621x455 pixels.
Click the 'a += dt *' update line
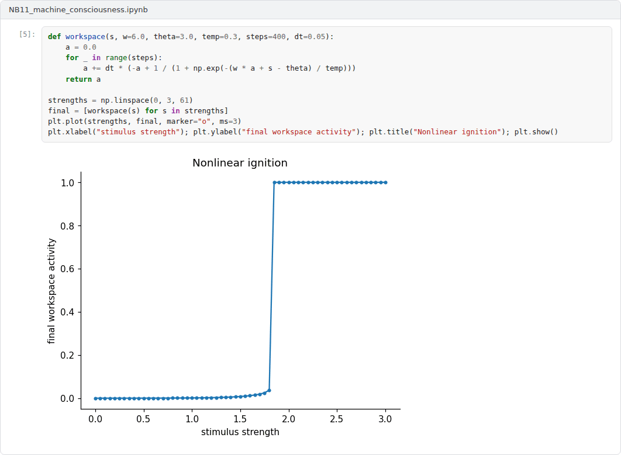tap(219, 68)
